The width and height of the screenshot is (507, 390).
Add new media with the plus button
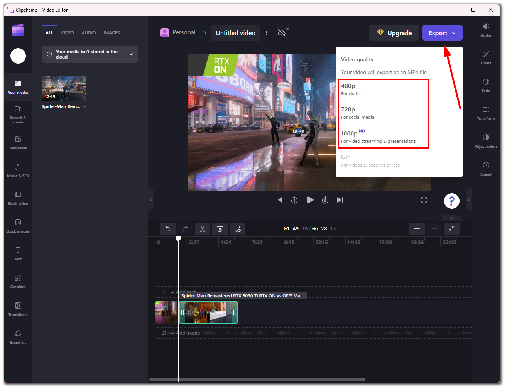coord(18,56)
